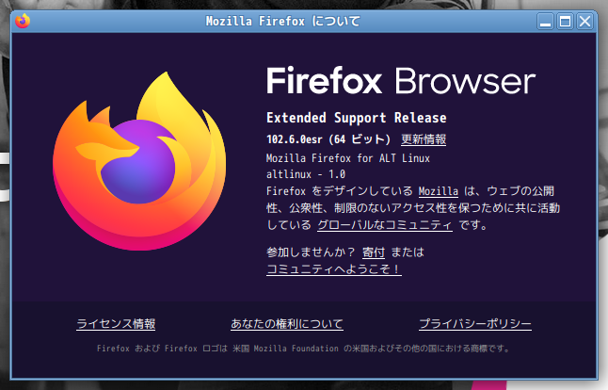This screenshot has height=390, width=608.
Task: Open the グローバルなコミュニティ link
Action: pyautogui.click(x=385, y=225)
